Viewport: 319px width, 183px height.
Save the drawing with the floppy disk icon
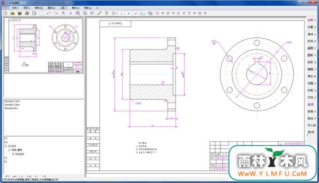(x=20, y=13)
